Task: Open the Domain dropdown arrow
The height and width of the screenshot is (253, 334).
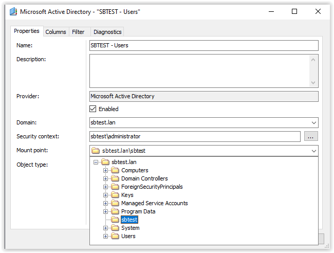Action: click(x=313, y=123)
